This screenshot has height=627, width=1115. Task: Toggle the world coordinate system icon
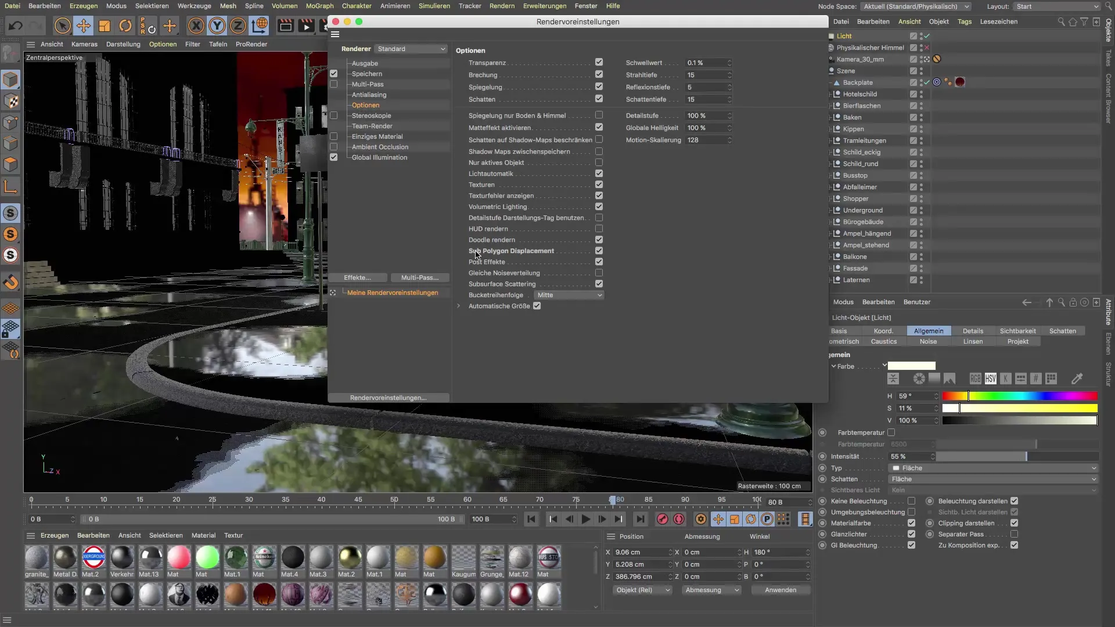pos(260,26)
